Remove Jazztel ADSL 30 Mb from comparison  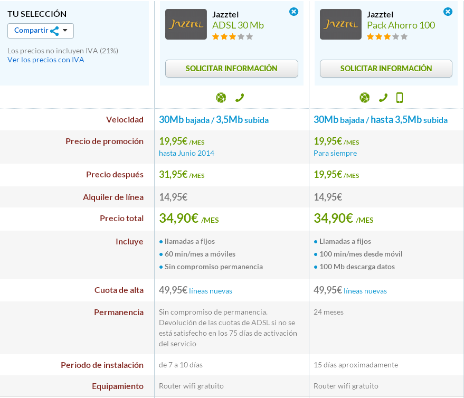tap(293, 12)
